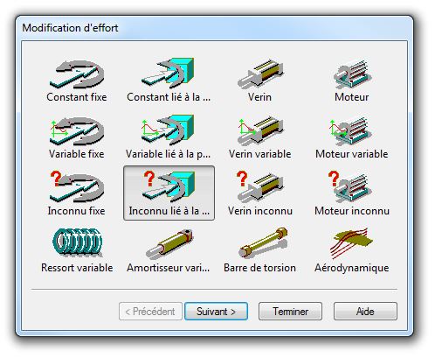
Task: Pick the Moteur effort icon
Action: (352, 74)
